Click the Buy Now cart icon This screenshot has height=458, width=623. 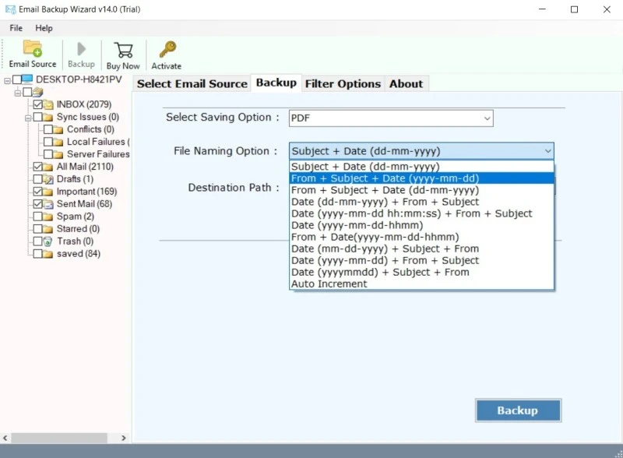(123, 50)
